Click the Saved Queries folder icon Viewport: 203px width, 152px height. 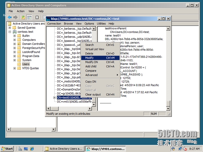click(14, 28)
